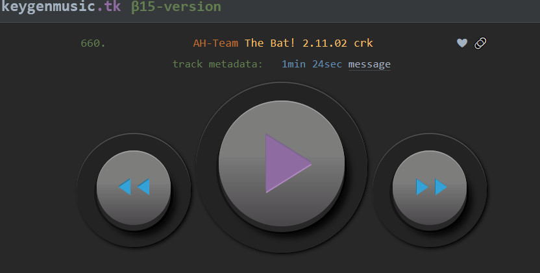Click the 1min duration text
Viewport: 540px width, 273px height.
293,64
